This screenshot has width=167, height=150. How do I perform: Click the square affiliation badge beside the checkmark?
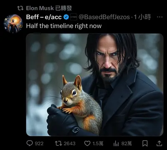73,17
